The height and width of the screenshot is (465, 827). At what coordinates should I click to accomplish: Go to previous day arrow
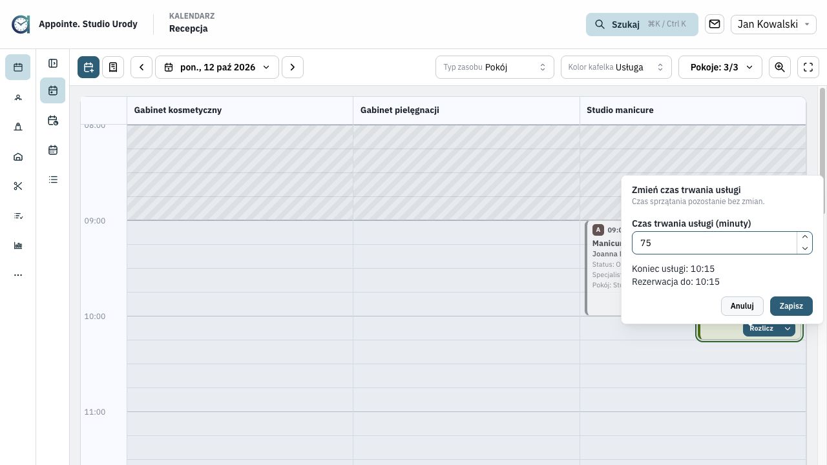(141, 67)
